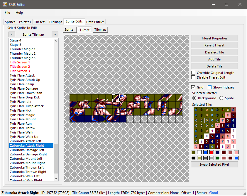This screenshot has height=196, width=247.
Task: Select the Sprite palette radio button
Action: [221, 98]
